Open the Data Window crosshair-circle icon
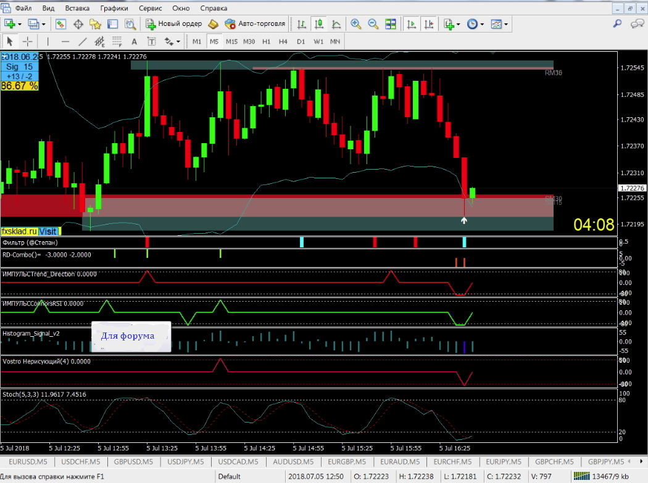 click(x=78, y=24)
